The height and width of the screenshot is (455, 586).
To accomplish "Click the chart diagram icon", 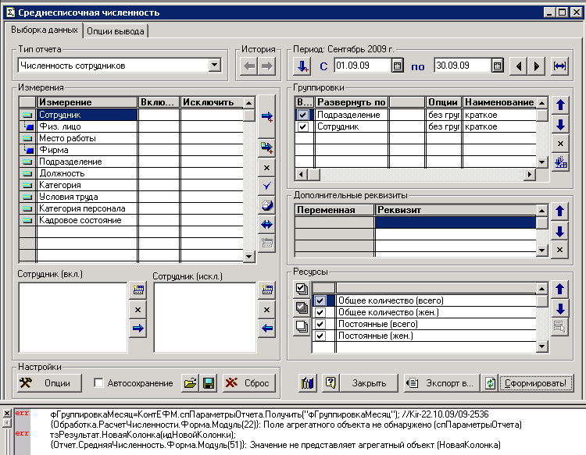I will [x=308, y=383].
